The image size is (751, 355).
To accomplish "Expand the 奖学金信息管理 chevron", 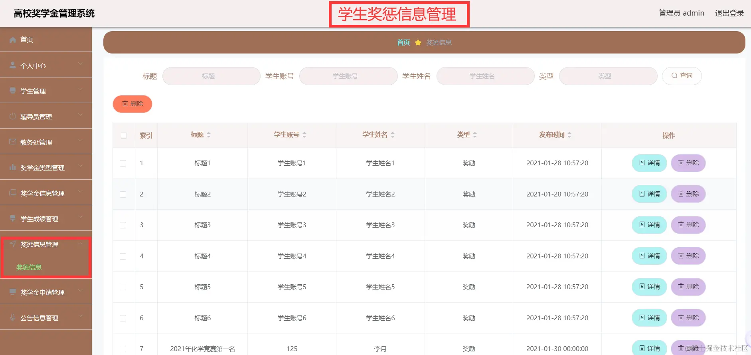I will [x=81, y=192].
